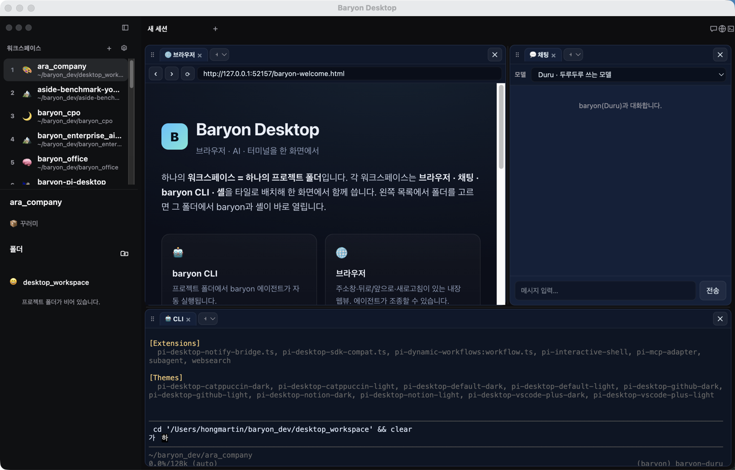Image resolution: width=735 pixels, height=470 pixels.
Task: Open the 꾸러미 item
Action: coord(24,223)
